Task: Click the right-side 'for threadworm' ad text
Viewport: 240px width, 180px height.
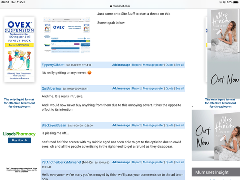Action: pos(220,106)
